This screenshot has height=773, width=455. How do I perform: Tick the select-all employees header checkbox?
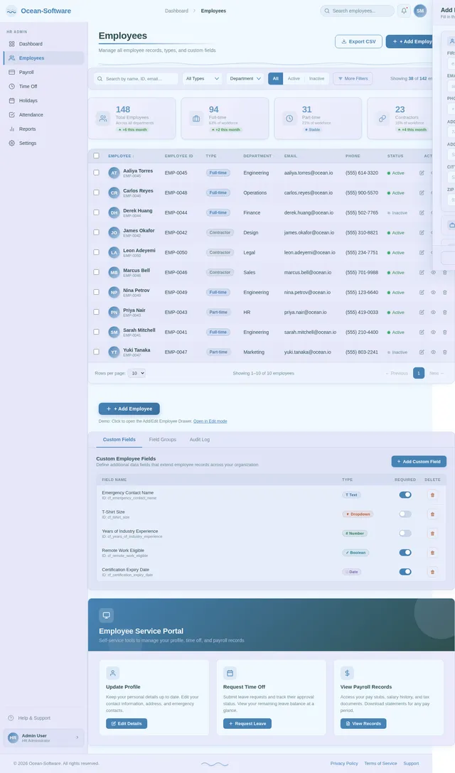pyautogui.click(x=97, y=156)
